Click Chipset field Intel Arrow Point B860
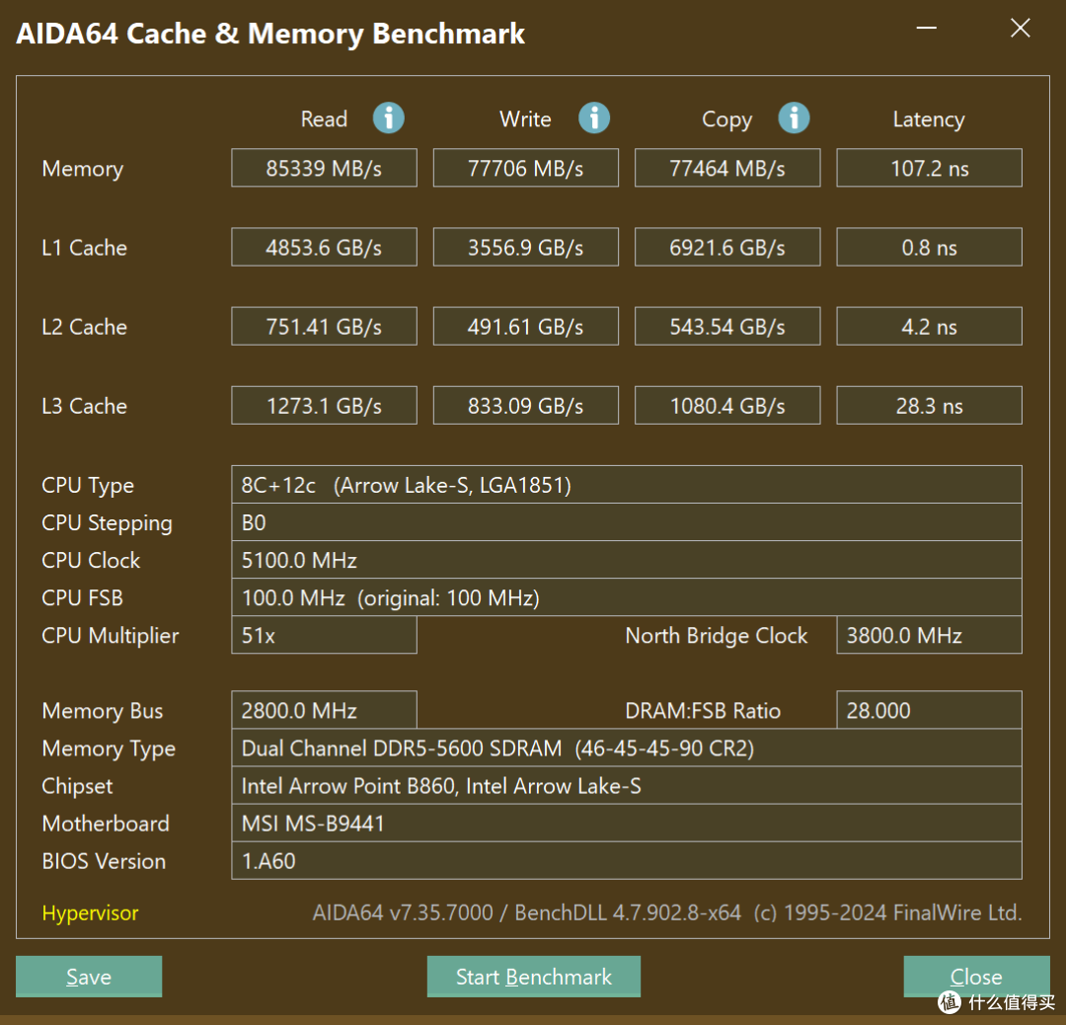This screenshot has height=1025, width=1066. pos(626,786)
